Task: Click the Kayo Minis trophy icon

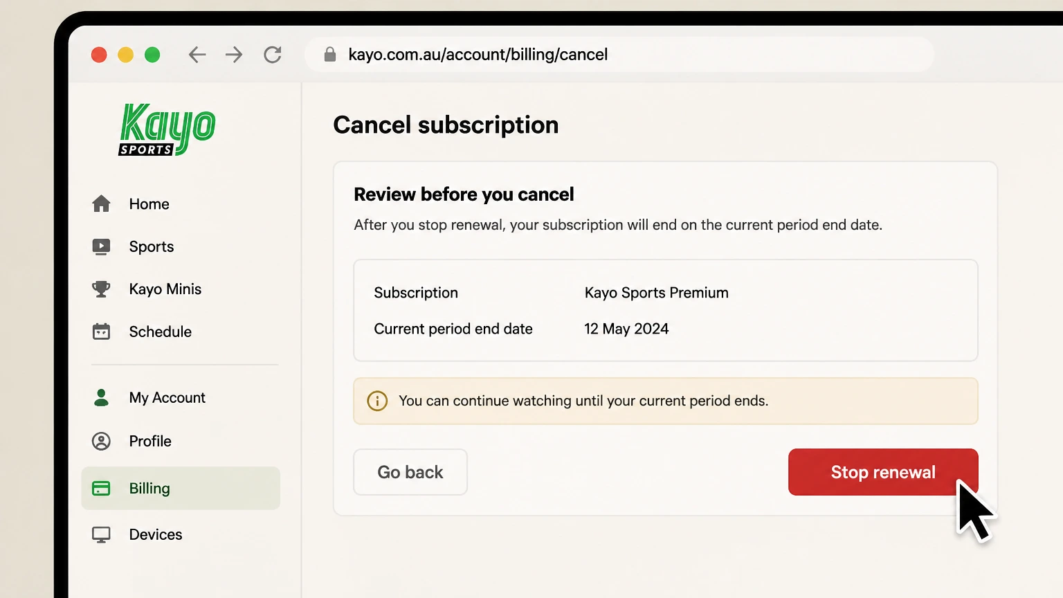Action: click(101, 289)
